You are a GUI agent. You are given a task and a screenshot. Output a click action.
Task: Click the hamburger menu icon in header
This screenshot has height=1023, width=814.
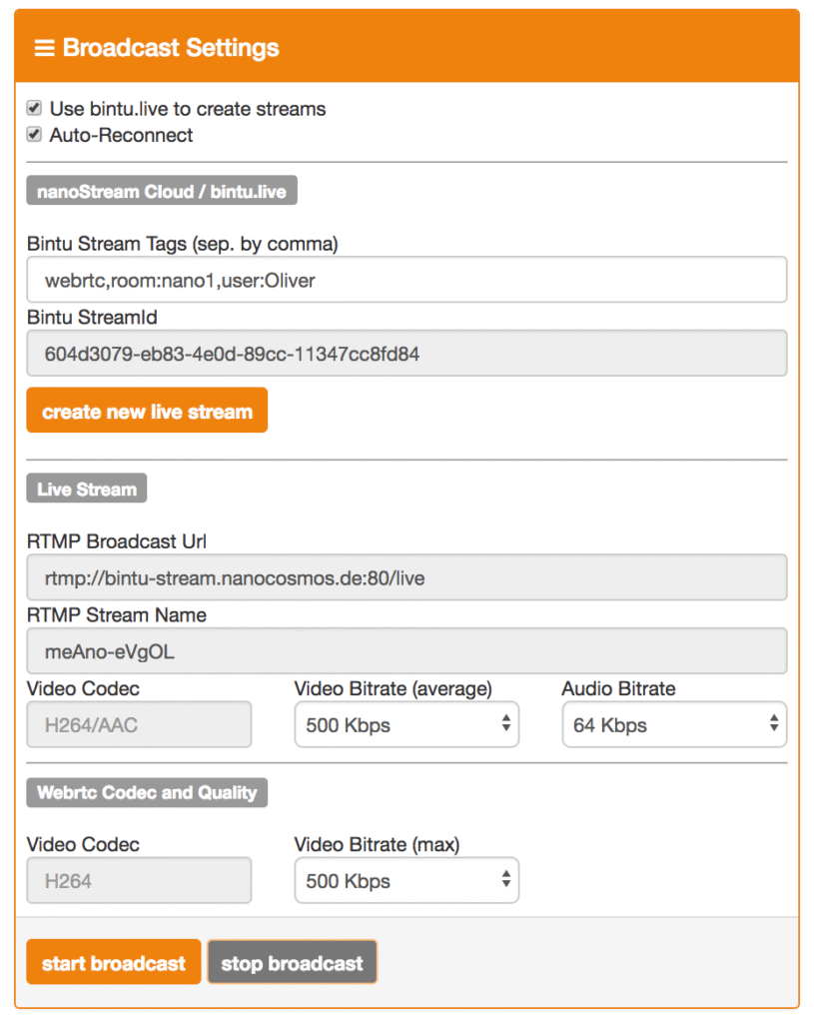pyautogui.click(x=44, y=48)
